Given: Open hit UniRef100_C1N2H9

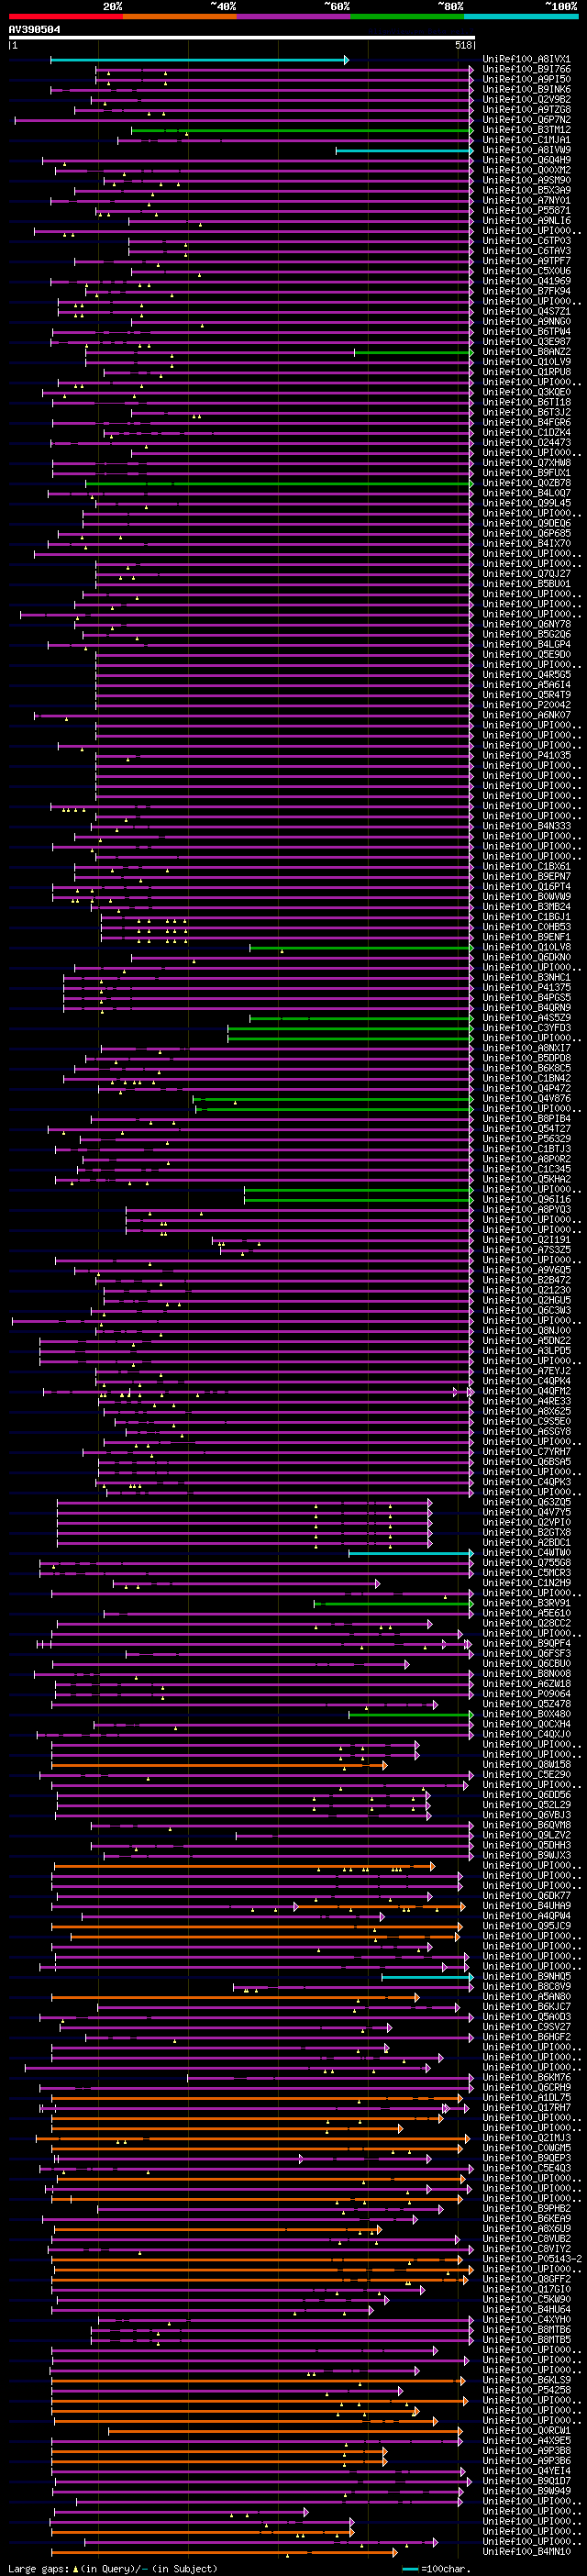Looking at the screenshot, I should click(526, 1582).
